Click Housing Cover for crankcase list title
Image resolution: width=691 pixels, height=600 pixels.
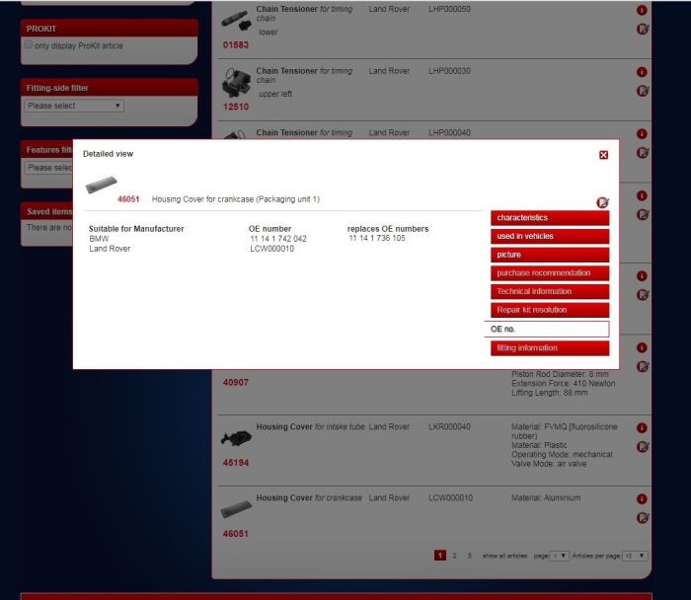coord(309,497)
